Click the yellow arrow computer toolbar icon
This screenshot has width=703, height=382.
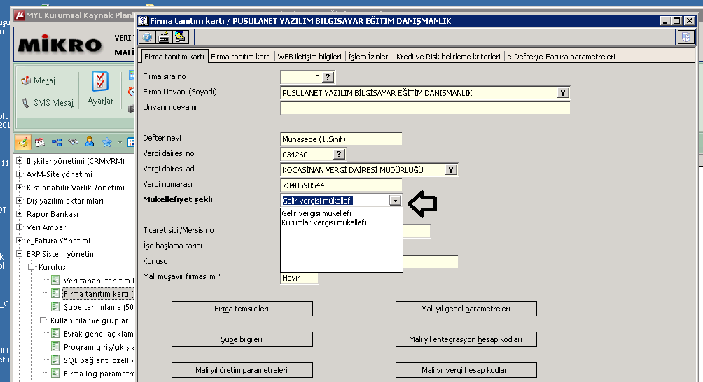tap(180, 37)
